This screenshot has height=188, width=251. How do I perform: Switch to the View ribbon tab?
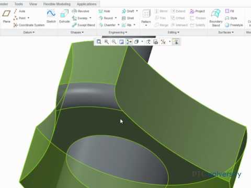[x=33, y=4]
